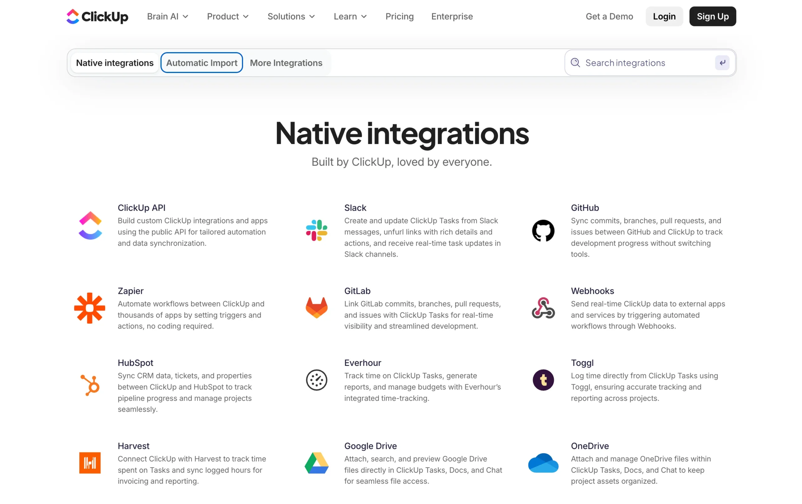
Task: Open the Solutions dropdown menu
Action: click(x=291, y=16)
